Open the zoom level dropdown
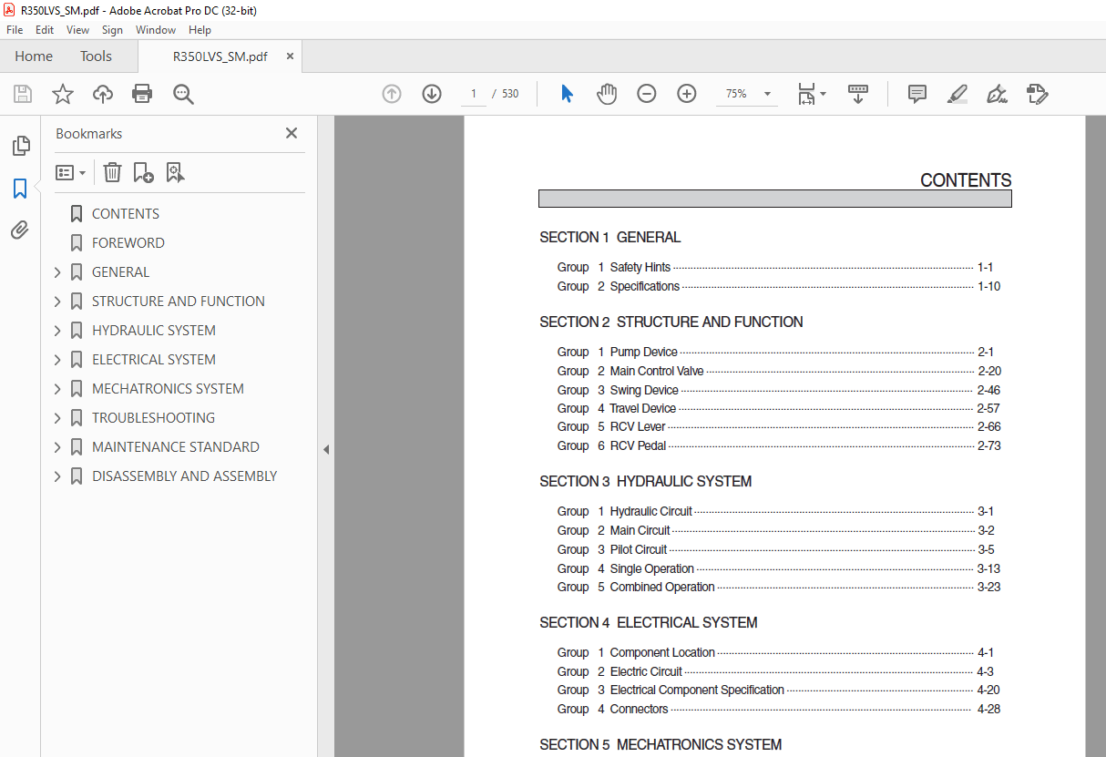This screenshot has width=1106, height=757. (766, 94)
